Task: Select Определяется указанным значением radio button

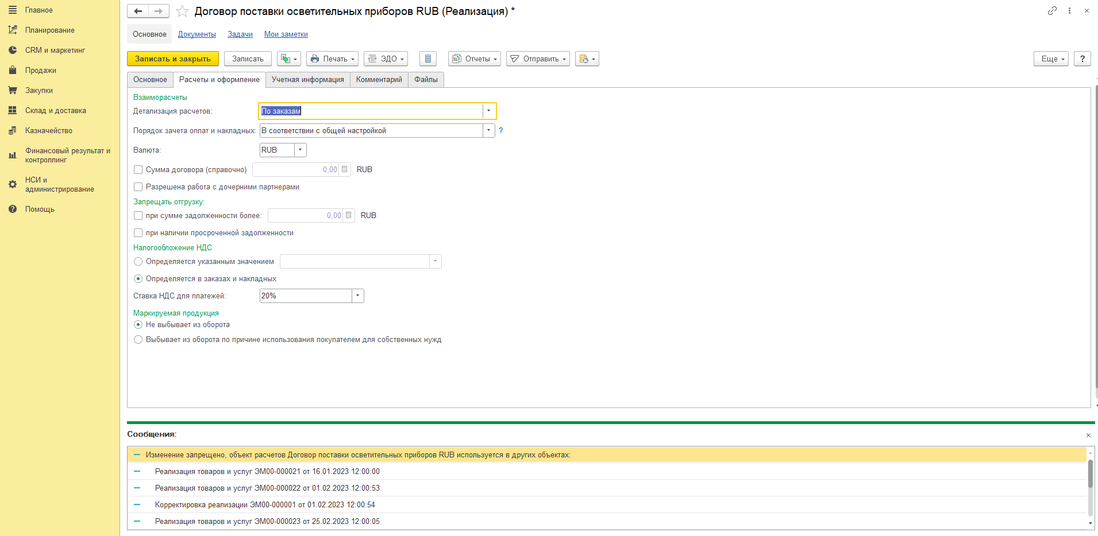Action: (138, 261)
